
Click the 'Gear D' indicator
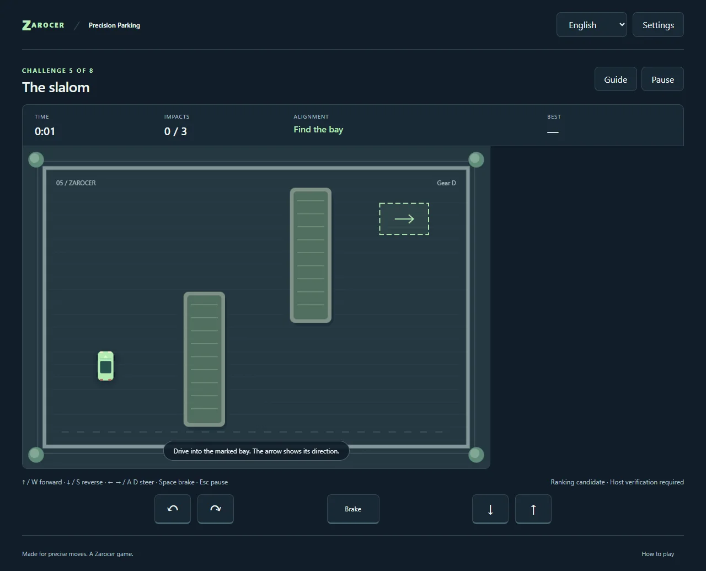click(x=446, y=183)
